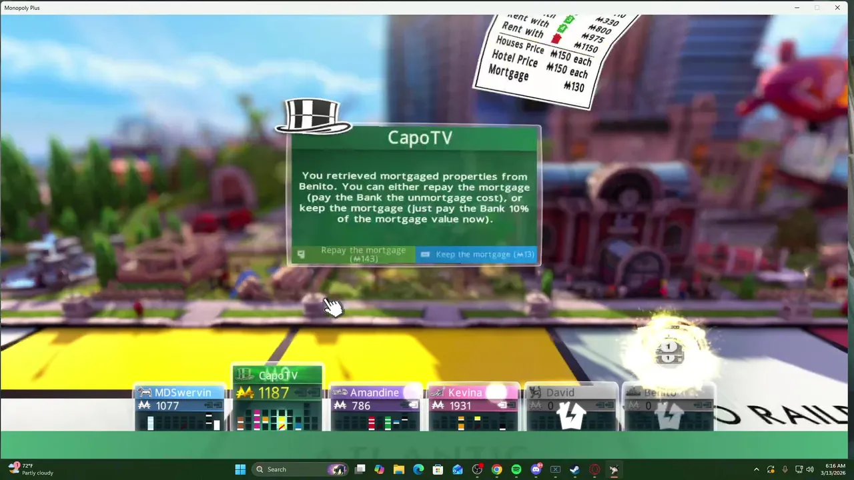Click Repay the mortgage (₩143) button
854x480 pixels.
(x=354, y=254)
